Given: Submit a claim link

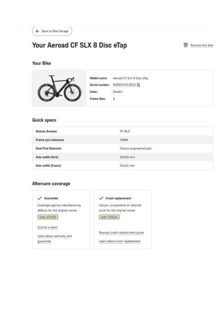Looking at the screenshot, I should [47, 227].
